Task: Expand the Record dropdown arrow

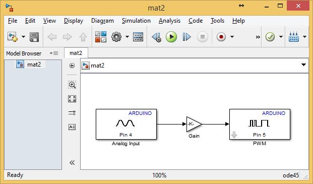Action: 232,37
